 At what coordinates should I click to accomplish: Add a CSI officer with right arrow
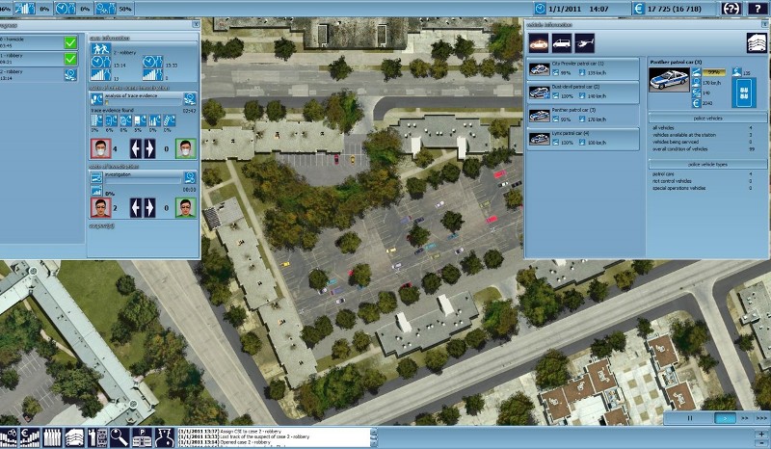[x=149, y=148]
